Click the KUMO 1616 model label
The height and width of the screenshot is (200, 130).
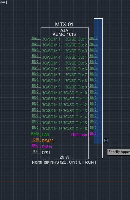click(64, 34)
